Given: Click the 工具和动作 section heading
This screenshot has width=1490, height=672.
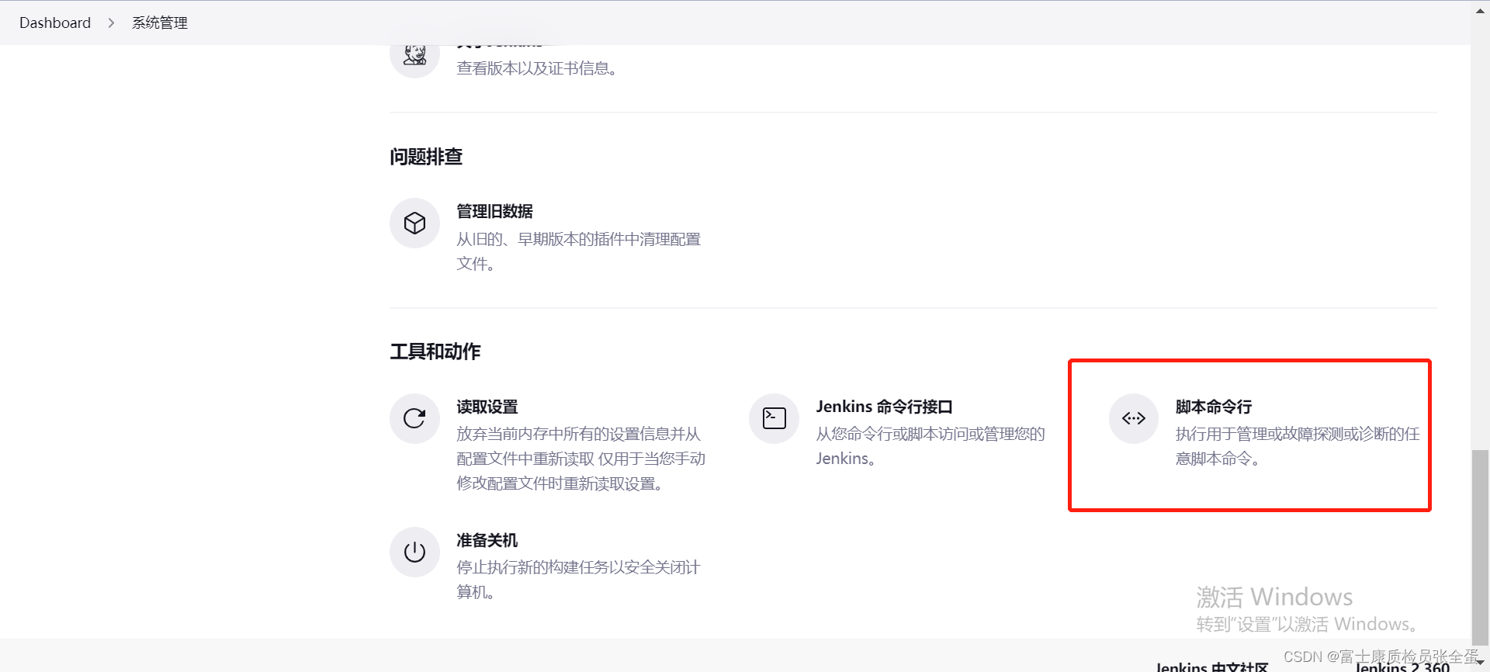Looking at the screenshot, I should (x=435, y=352).
